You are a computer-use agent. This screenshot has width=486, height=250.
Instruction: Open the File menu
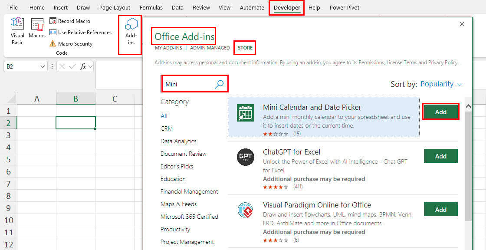tap(13, 8)
